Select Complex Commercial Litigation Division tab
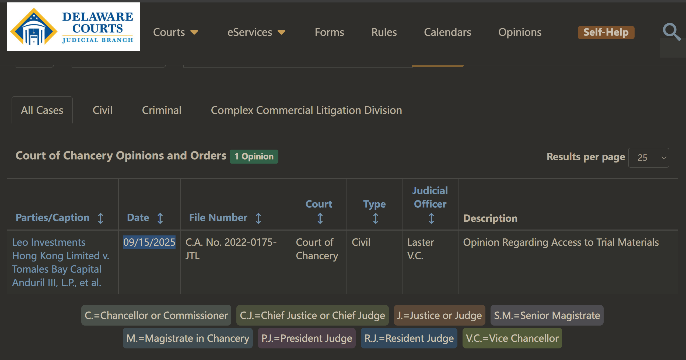This screenshot has width=686, height=360. [x=306, y=110]
